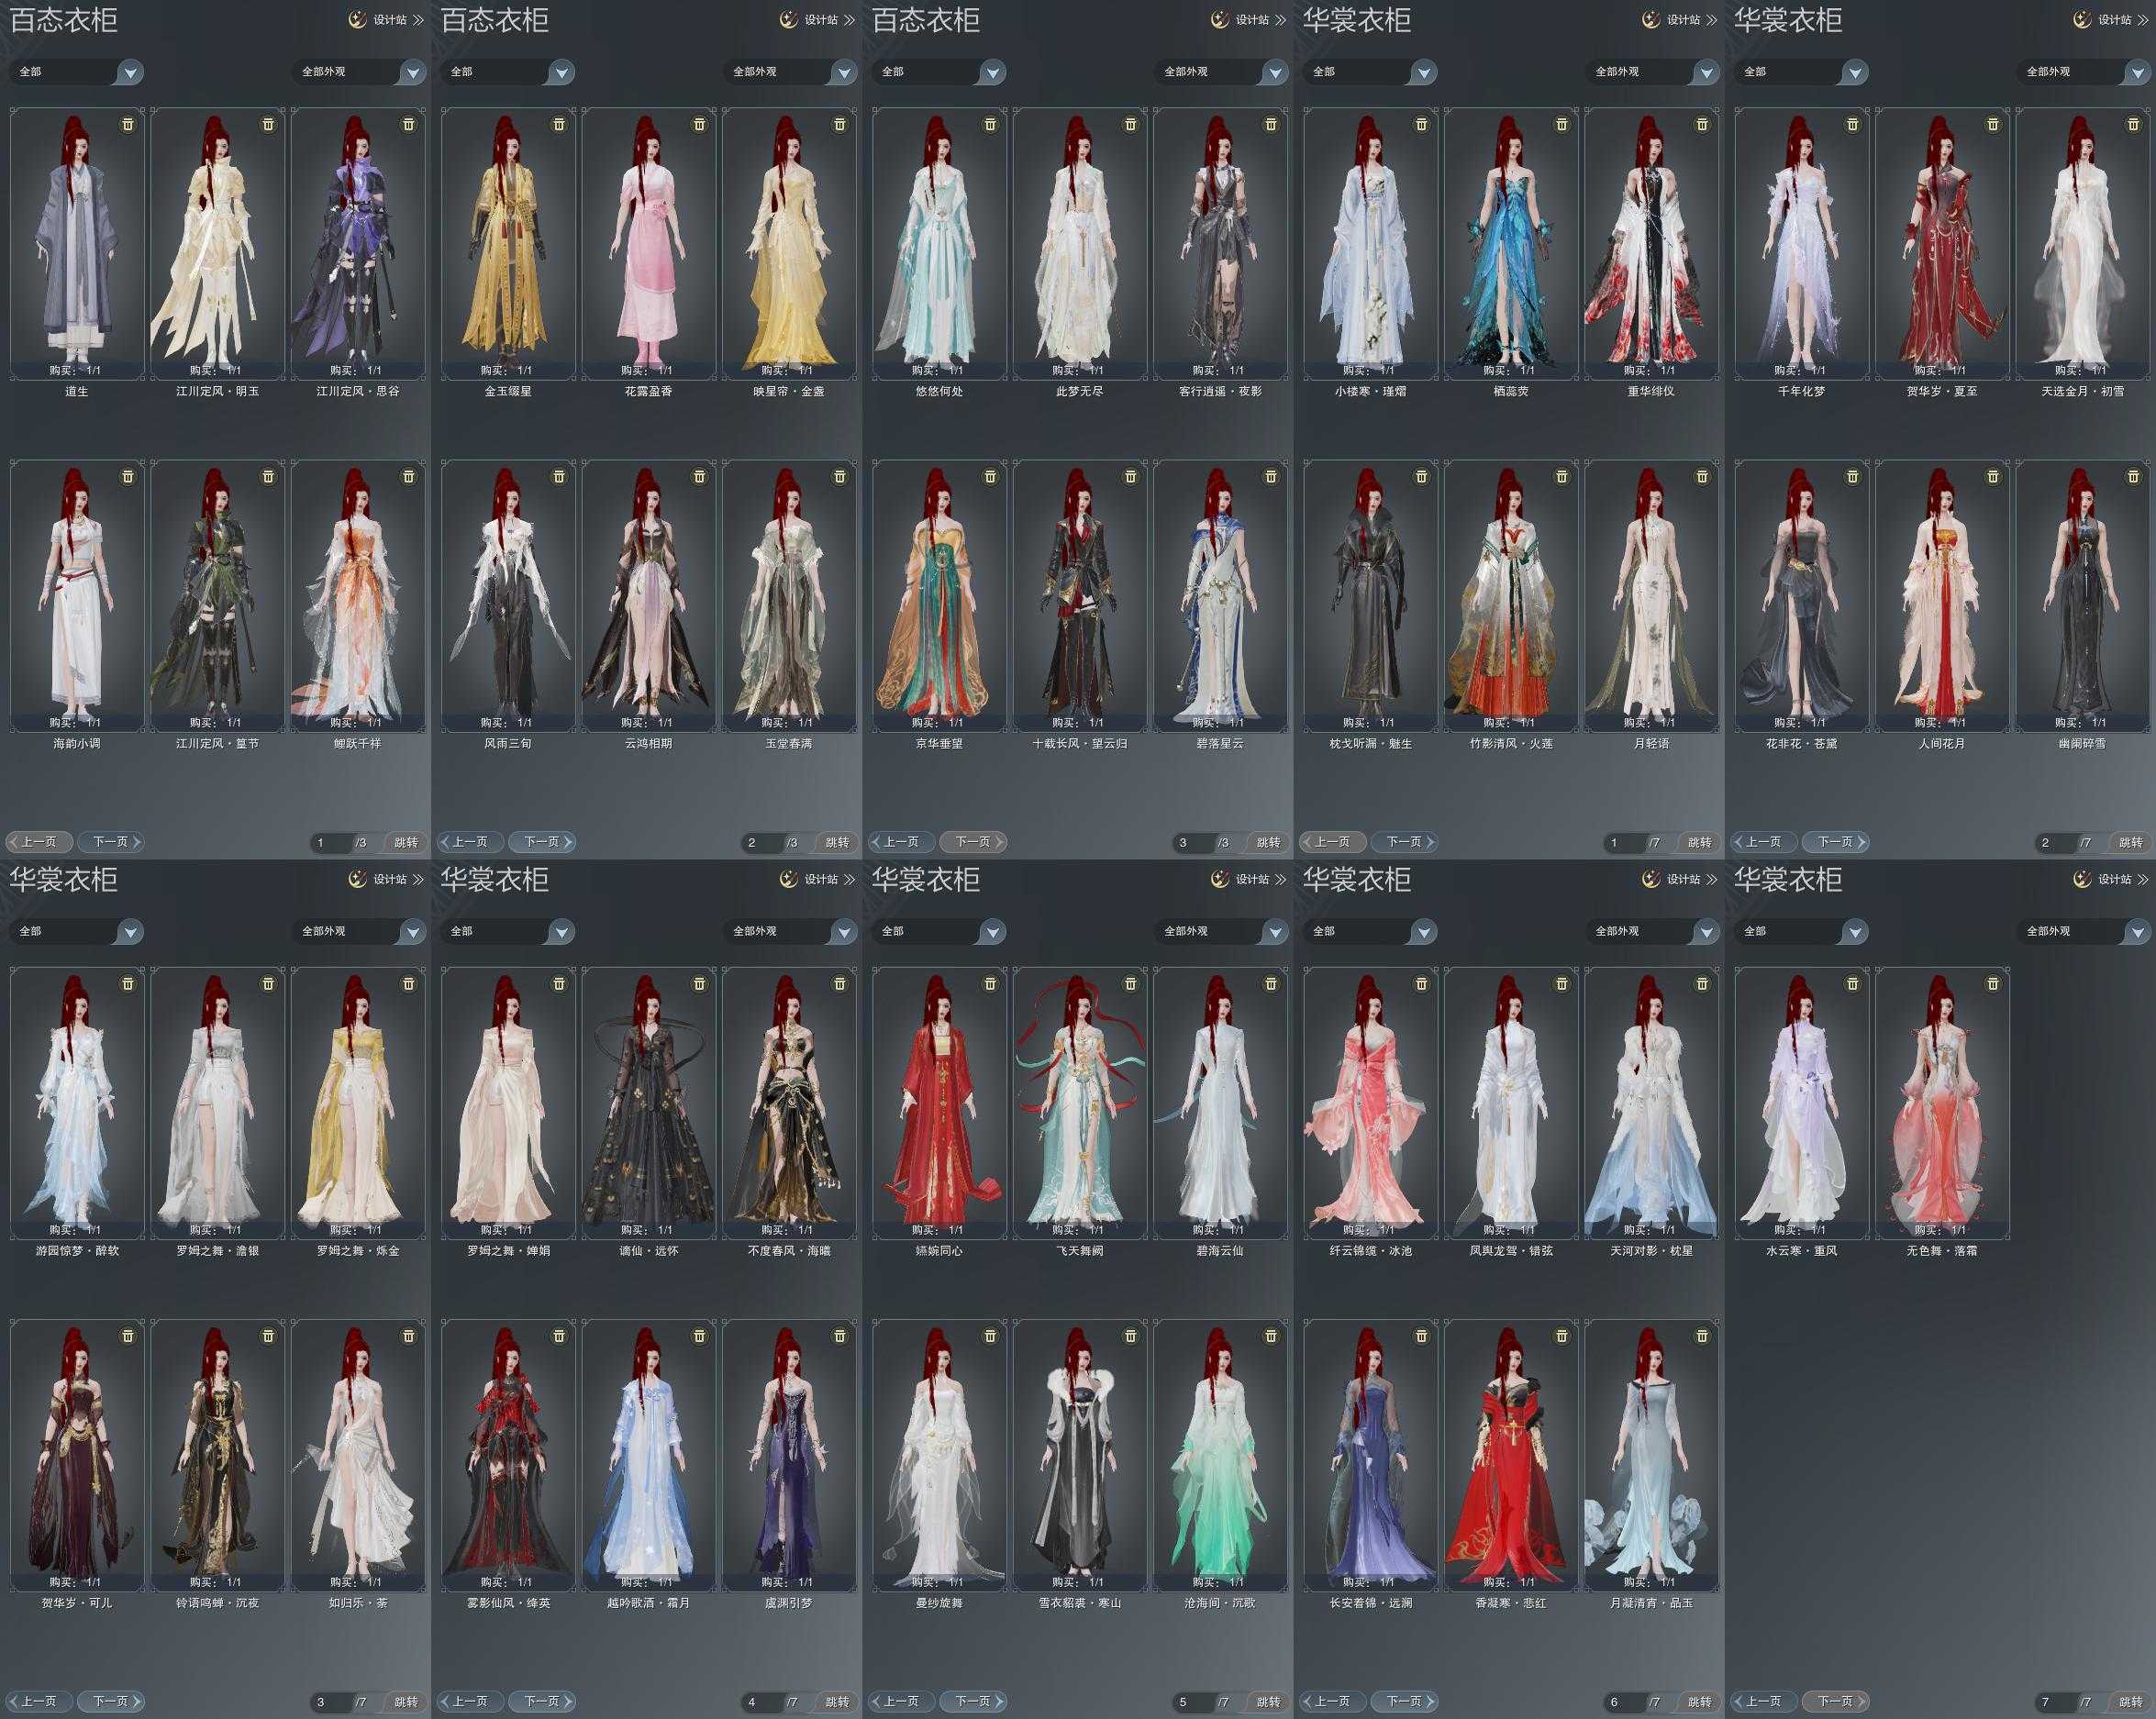Screen dimensions: 2156x1719
Task: Select the 沧海间·沉歌 outfit thumbnail
Action: 1220,1457
